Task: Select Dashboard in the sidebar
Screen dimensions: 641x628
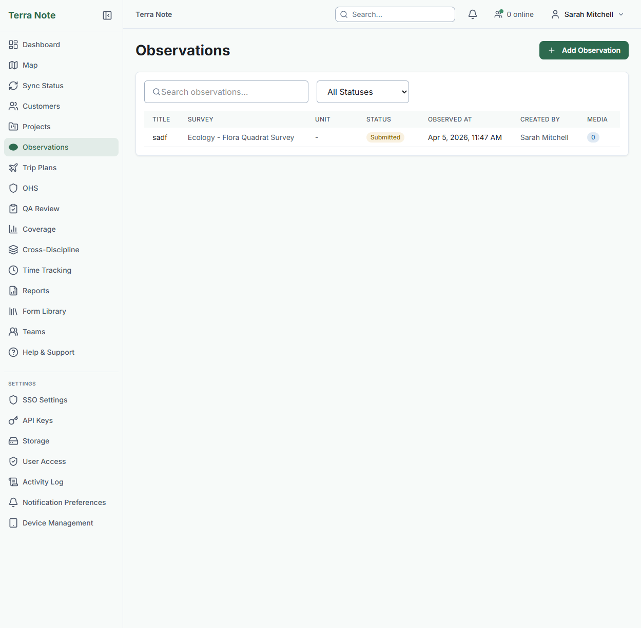Action: point(41,45)
